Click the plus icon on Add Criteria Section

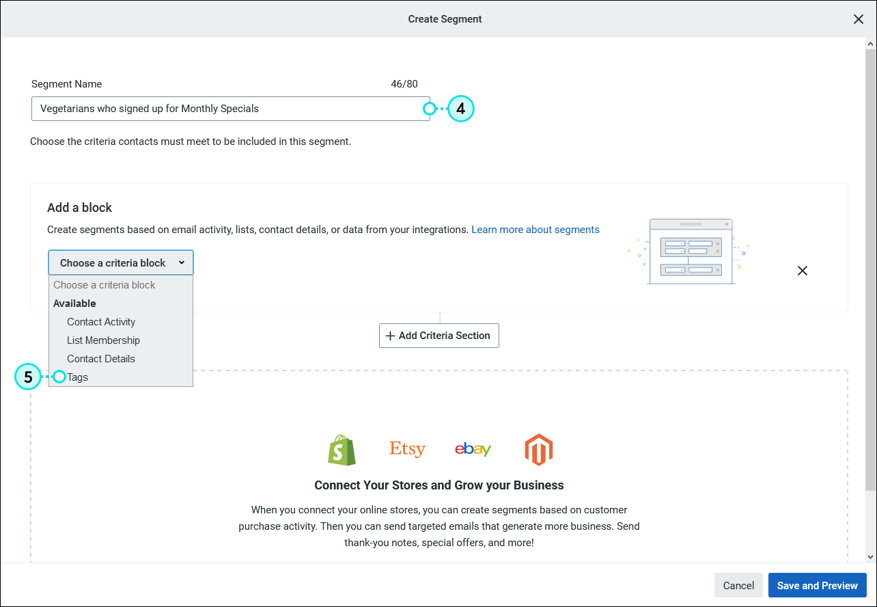390,336
